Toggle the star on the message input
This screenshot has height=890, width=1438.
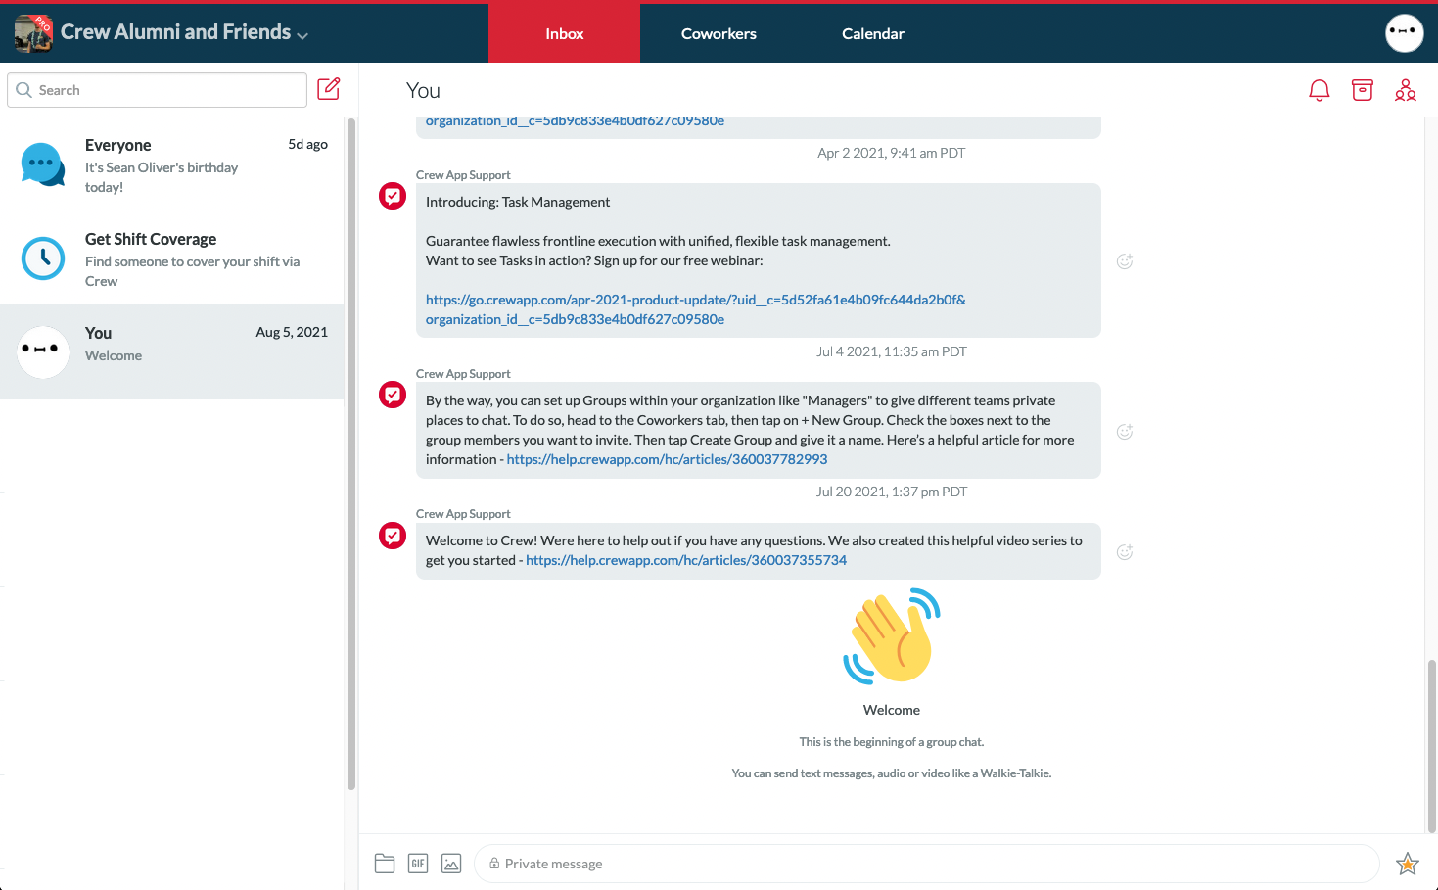(1407, 864)
